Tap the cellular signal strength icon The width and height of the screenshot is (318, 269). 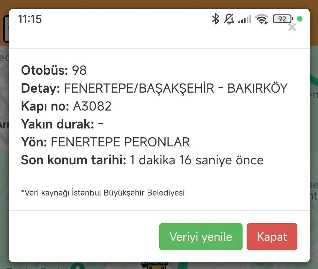(x=245, y=19)
